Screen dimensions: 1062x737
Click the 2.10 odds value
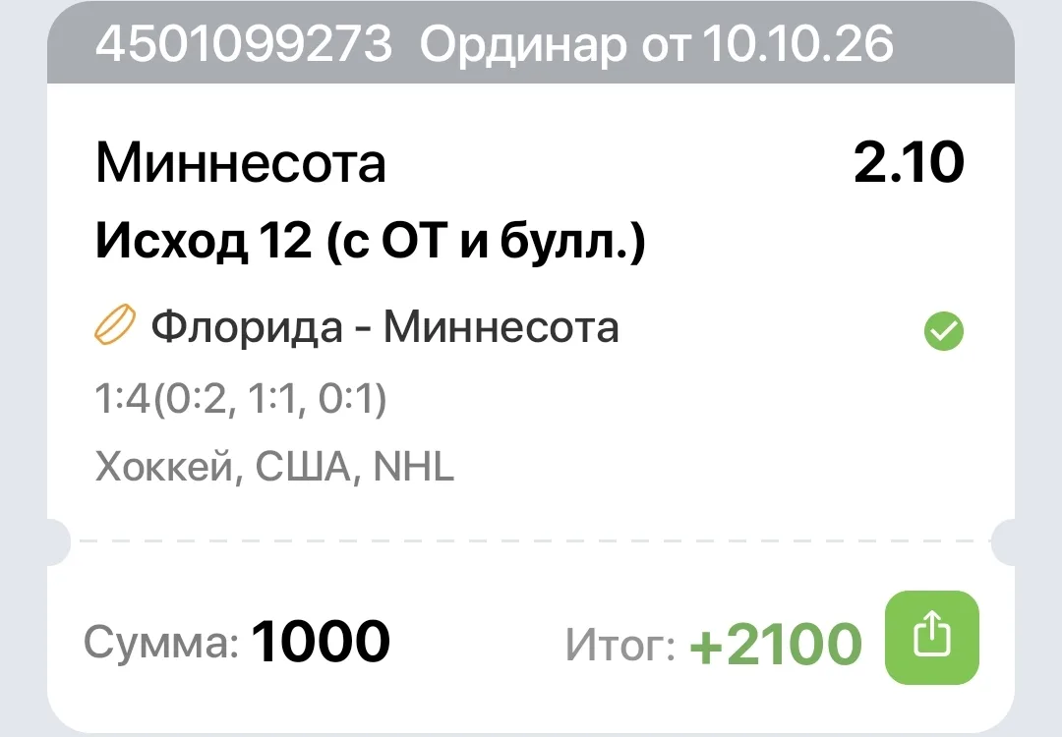point(909,163)
